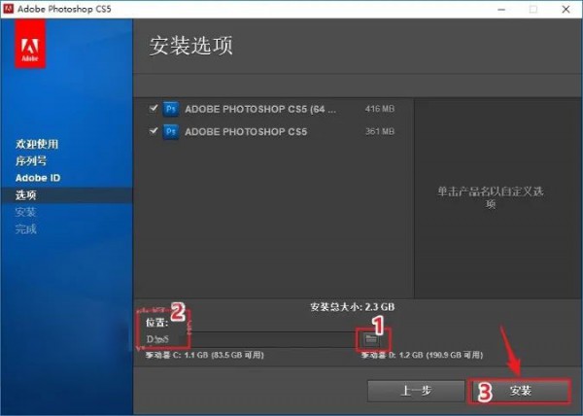
Task: Click the drive C: 1.1 GB space info
Action: pyautogui.click(x=204, y=355)
